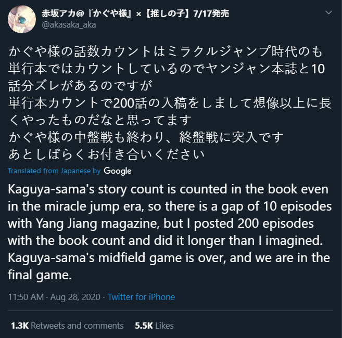Click "Translated from Japanese by" link
Viewport: 342px width, 338px height.
coord(54,171)
